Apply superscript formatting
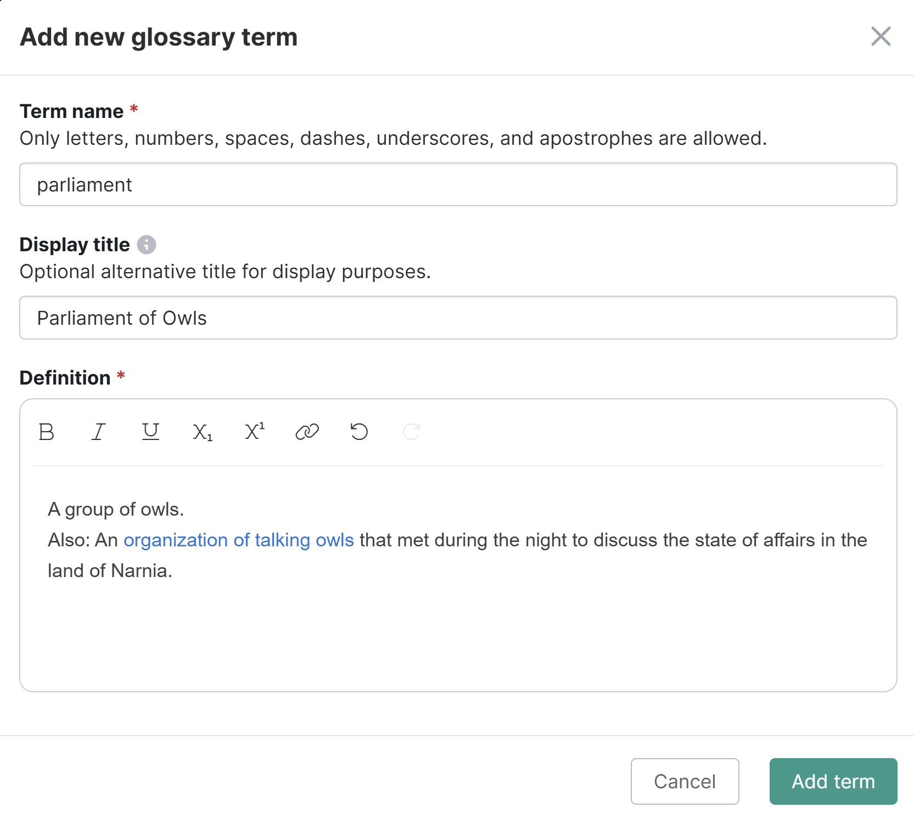 pyautogui.click(x=255, y=432)
